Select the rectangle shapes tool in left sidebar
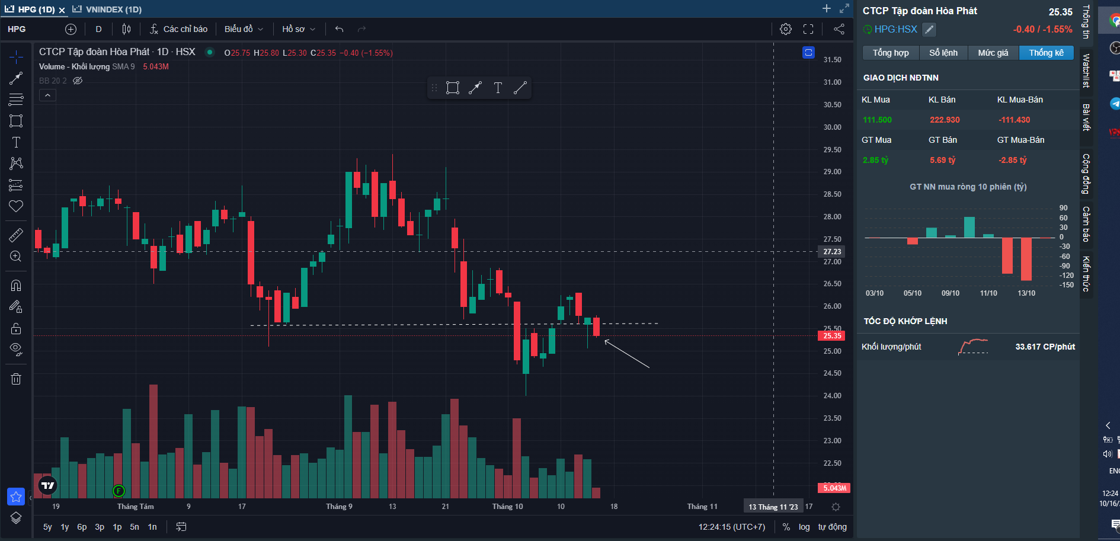1120x541 pixels. 16,121
